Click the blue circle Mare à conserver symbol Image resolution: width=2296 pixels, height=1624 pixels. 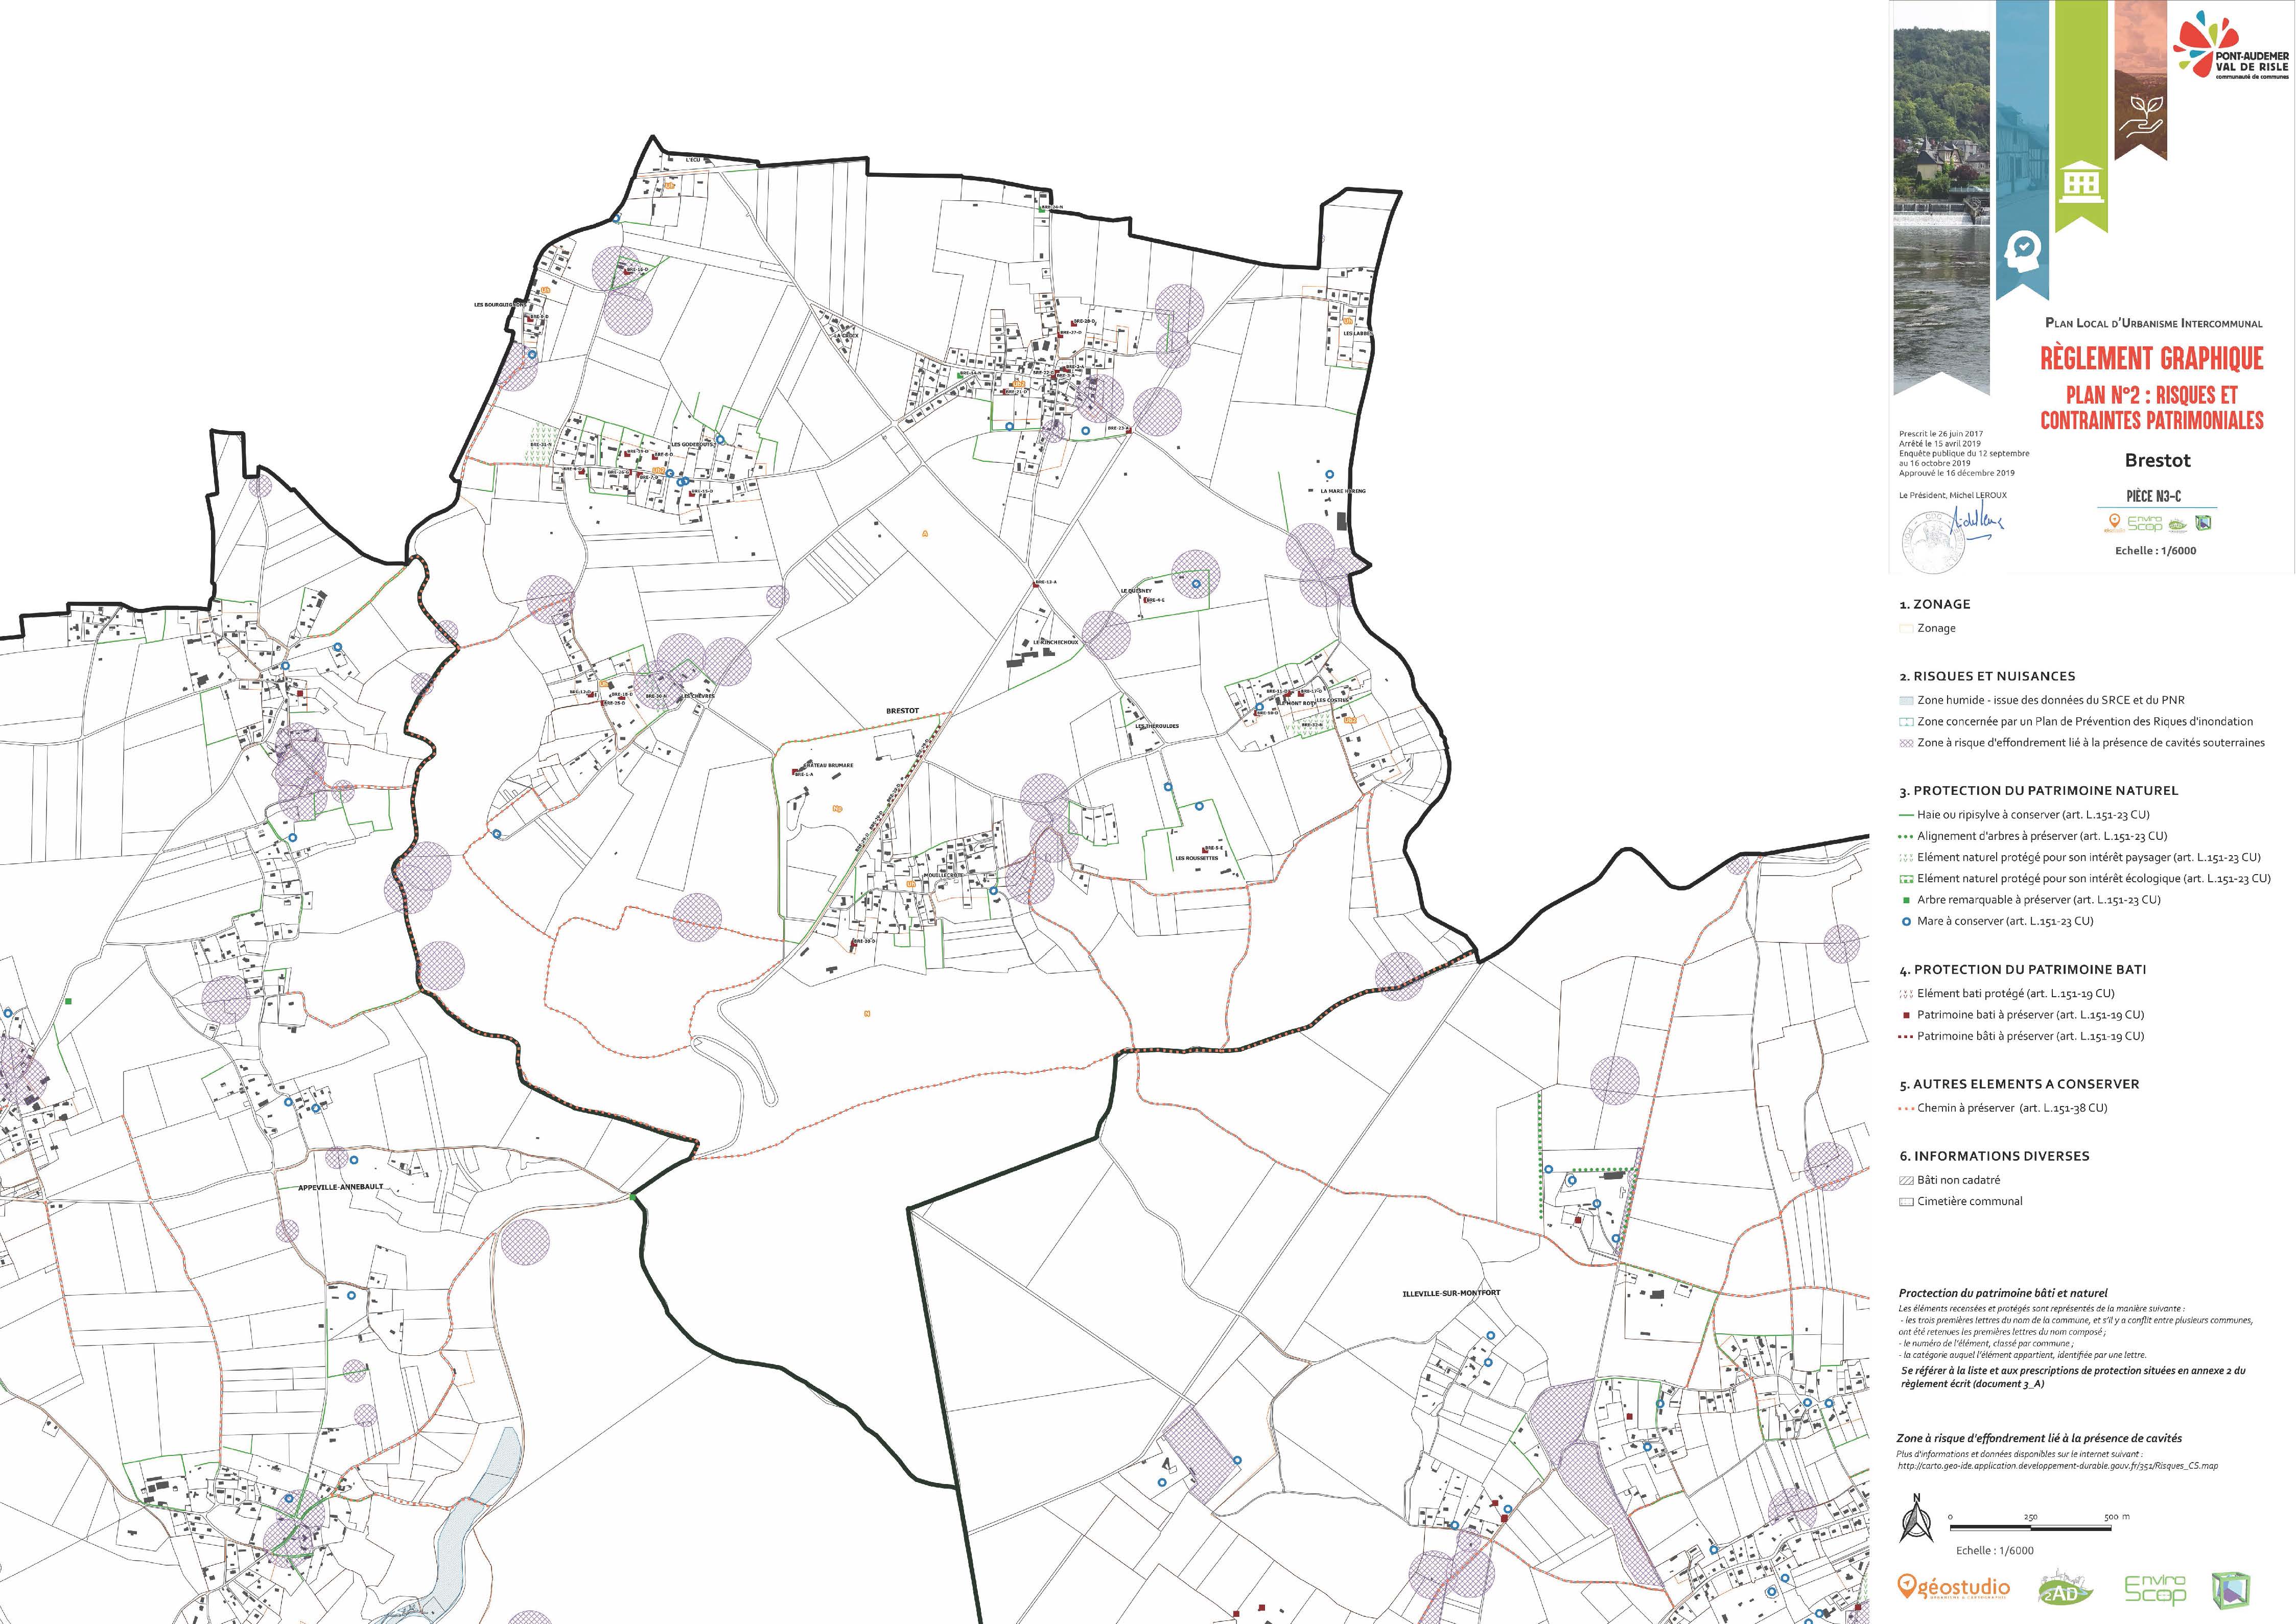point(1906,922)
